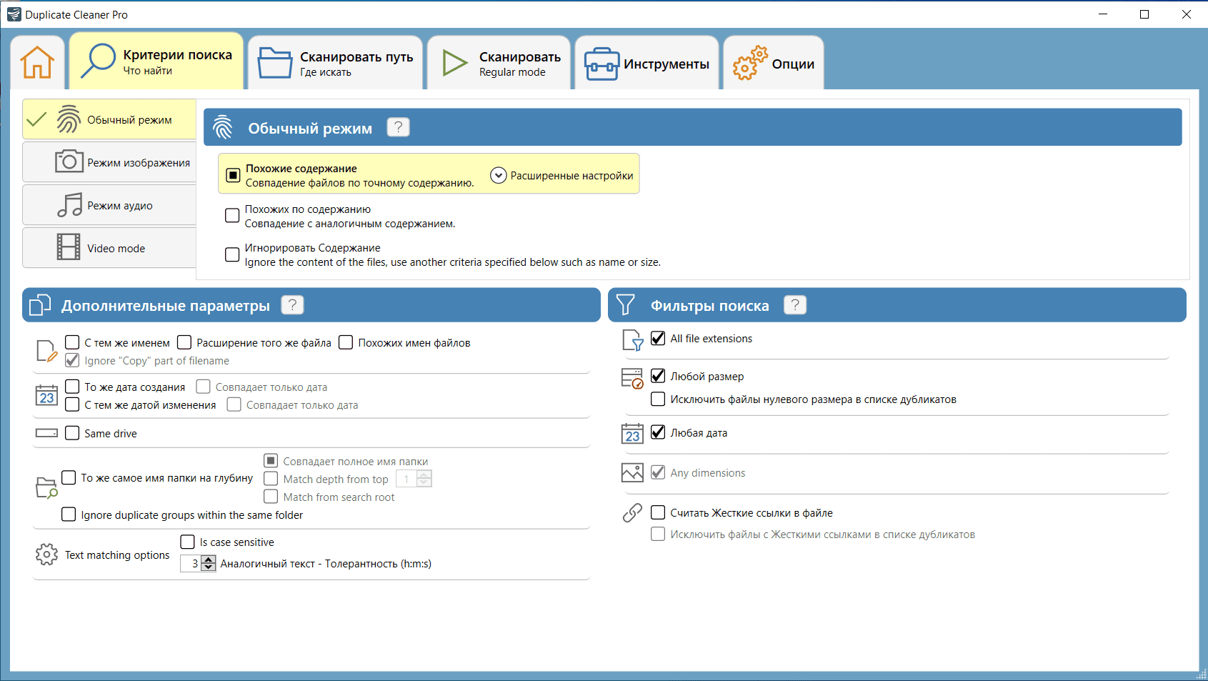Image resolution: width=1208 pixels, height=681 pixels.
Task: Maximize the Duplicate Cleaner Pro window
Action: coord(1144,14)
